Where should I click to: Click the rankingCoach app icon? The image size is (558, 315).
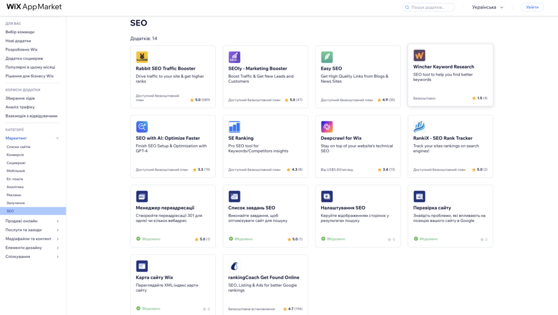(x=234, y=266)
